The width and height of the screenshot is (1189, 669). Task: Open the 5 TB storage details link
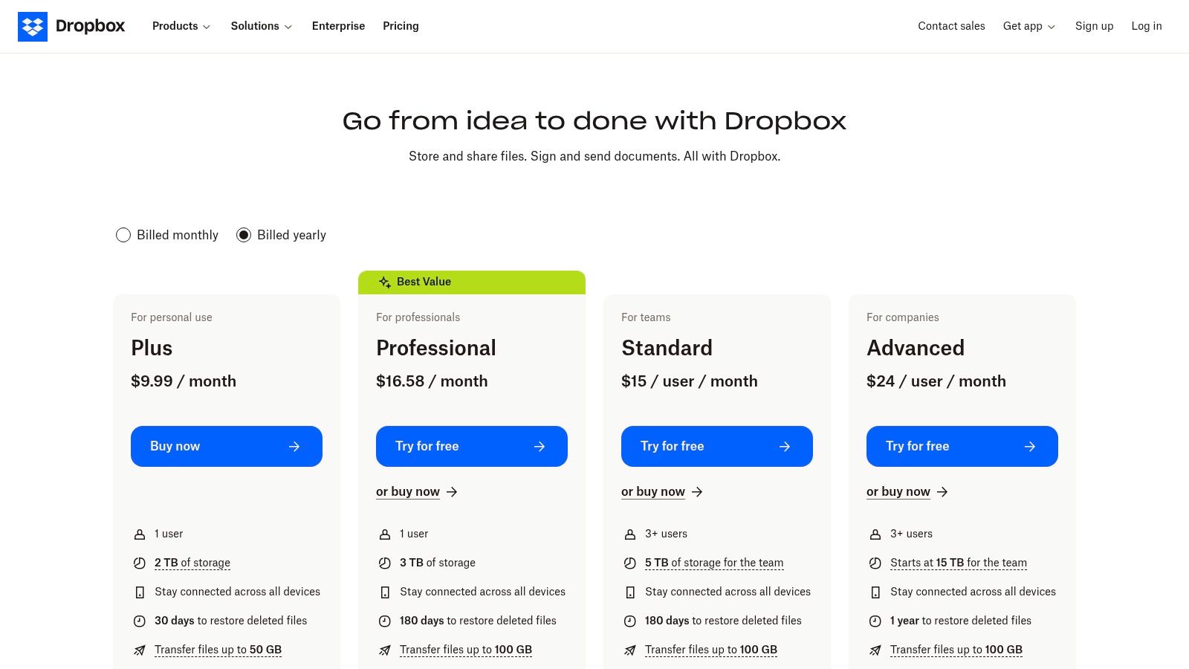pos(714,563)
